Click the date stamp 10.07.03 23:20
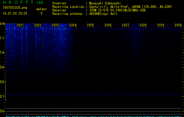This screenshot has height=117, width=184. pos(15,13)
